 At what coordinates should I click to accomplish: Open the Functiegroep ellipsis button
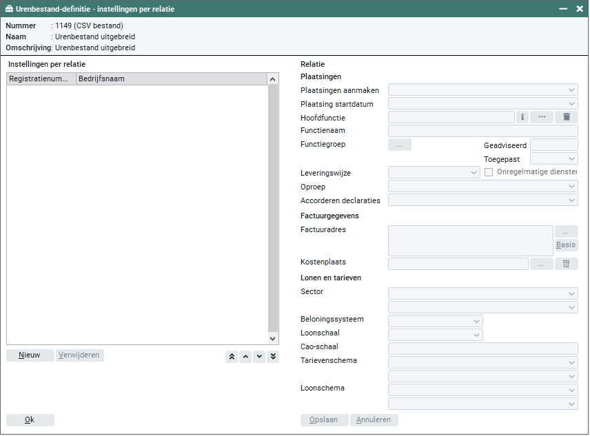[400, 145]
